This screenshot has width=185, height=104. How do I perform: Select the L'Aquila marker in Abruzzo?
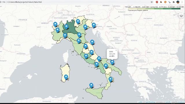click(92, 52)
